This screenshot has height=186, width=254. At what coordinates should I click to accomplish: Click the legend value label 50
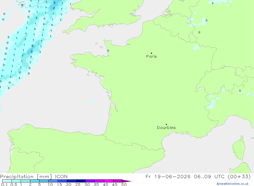(x=124, y=184)
